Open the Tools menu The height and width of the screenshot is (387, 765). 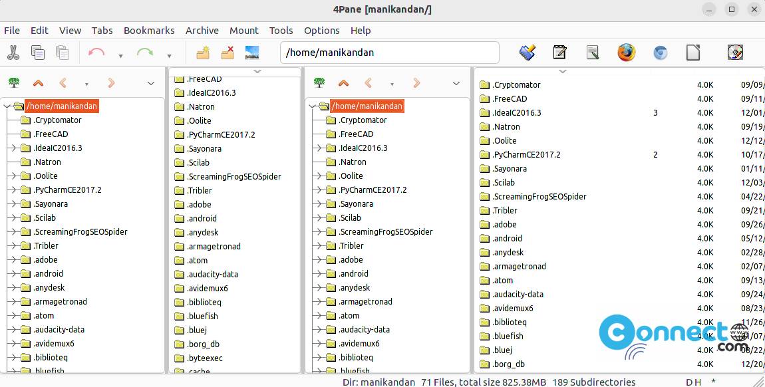281,30
